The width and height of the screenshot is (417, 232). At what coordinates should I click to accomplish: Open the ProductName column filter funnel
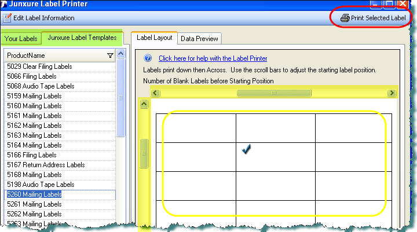point(110,56)
